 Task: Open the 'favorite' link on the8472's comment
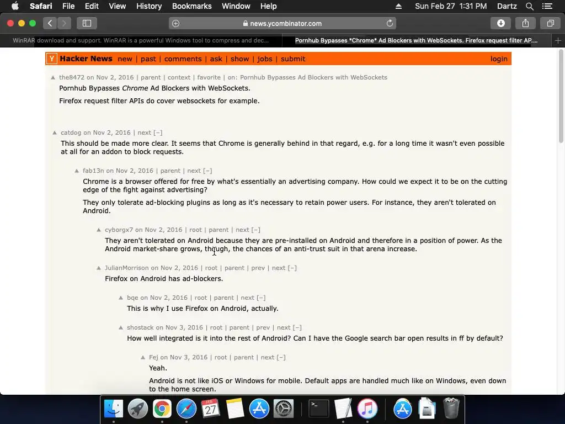(x=209, y=77)
